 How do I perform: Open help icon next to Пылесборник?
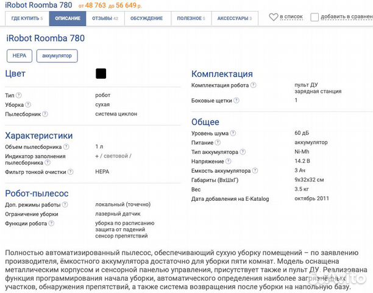tap(45, 114)
